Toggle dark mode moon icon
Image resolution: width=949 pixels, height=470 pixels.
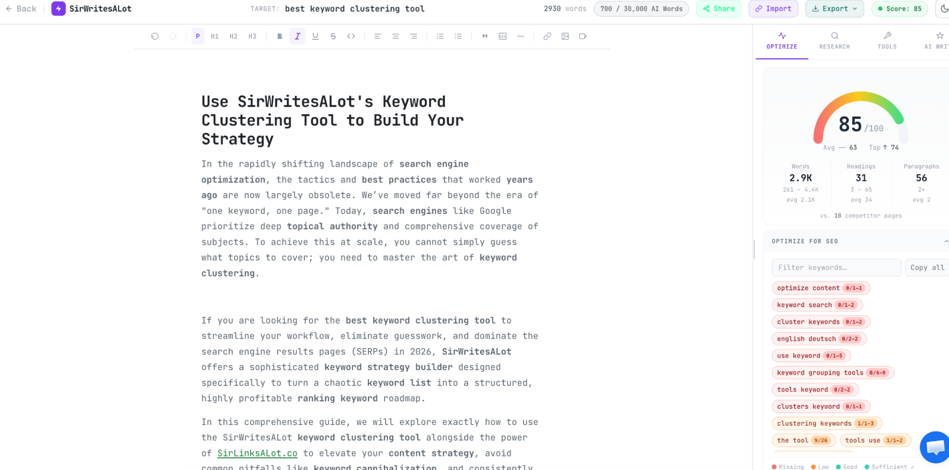point(944,9)
